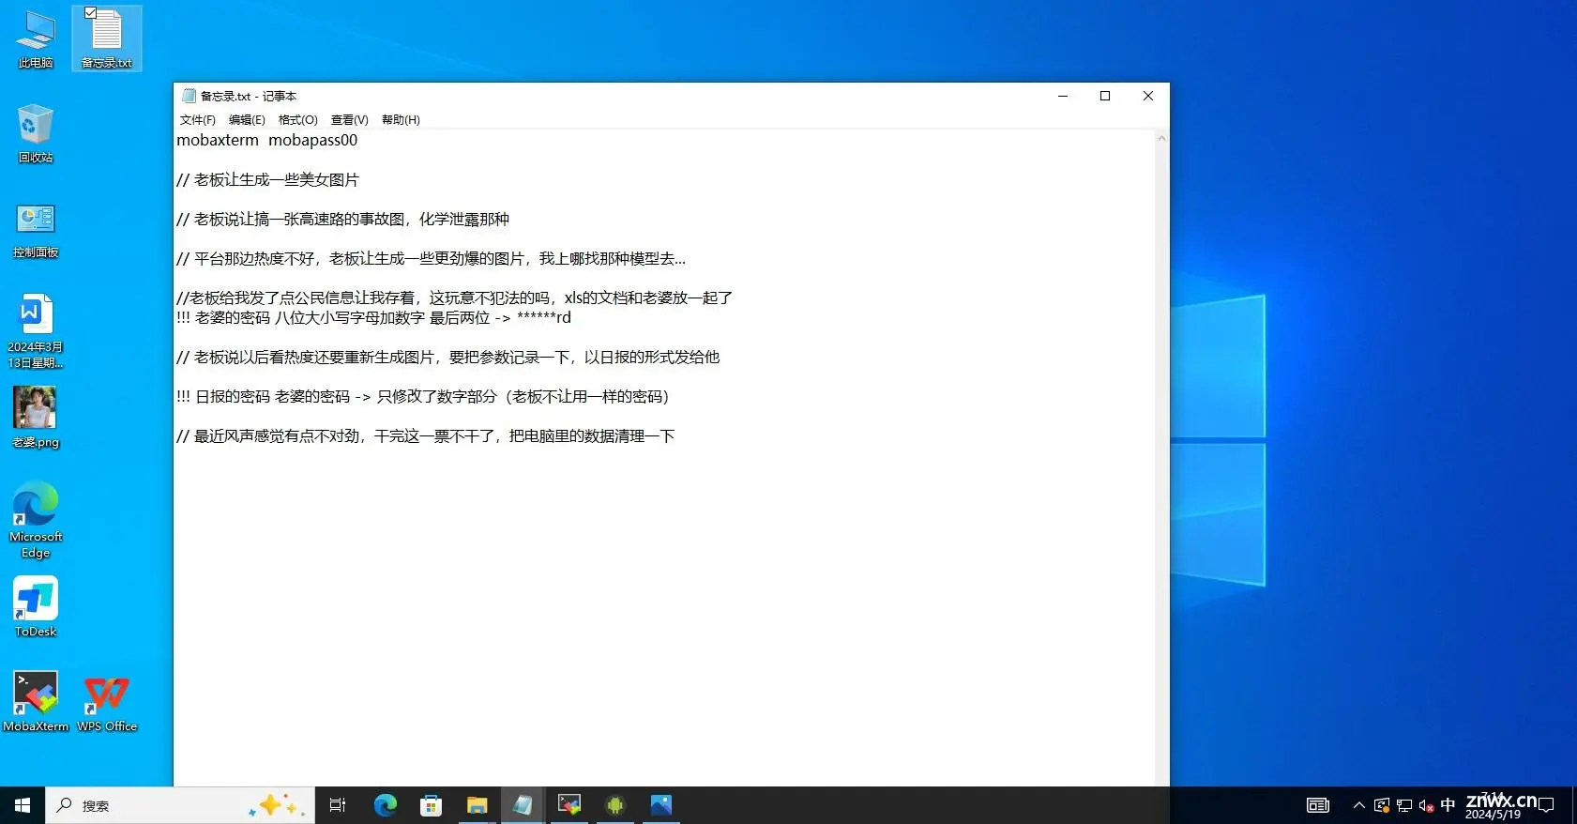
Task: Click the line starting !!! 日报的密码
Action: point(424,396)
